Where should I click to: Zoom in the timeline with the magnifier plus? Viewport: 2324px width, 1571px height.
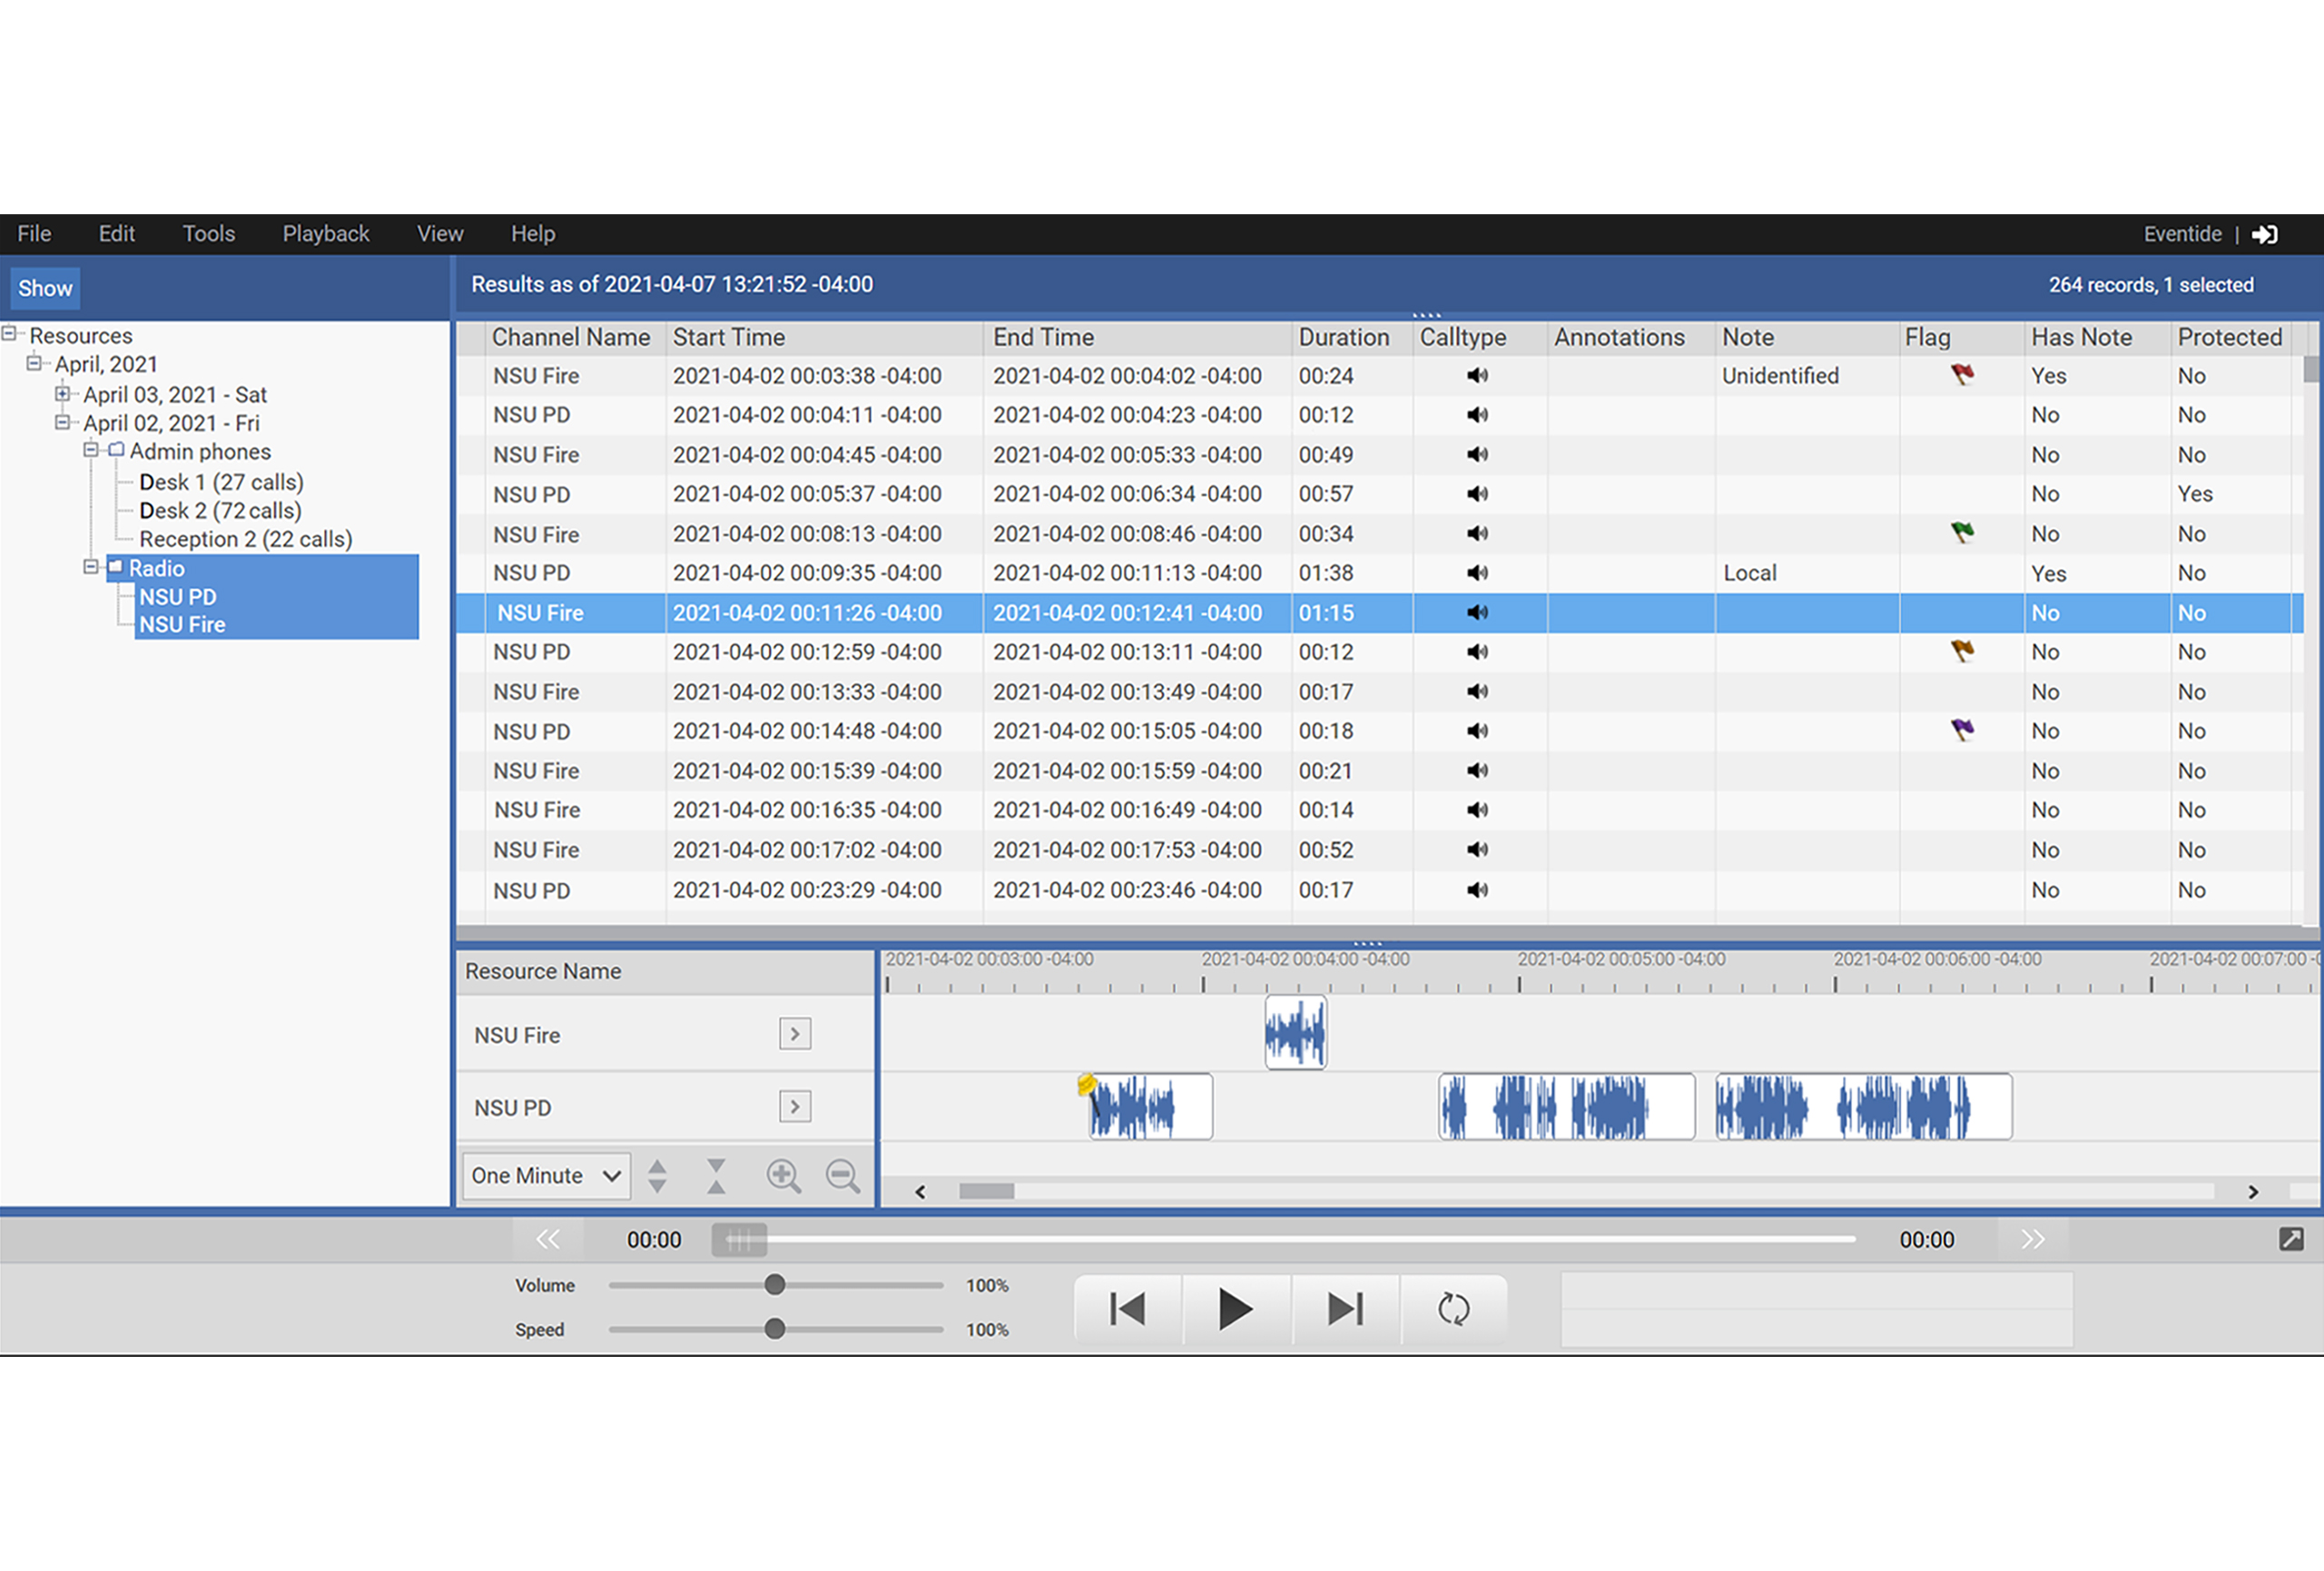(x=783, y=1176)
